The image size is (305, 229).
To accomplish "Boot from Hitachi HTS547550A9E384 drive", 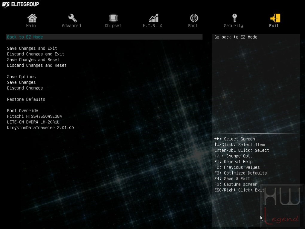I will [x=34, y=116].
